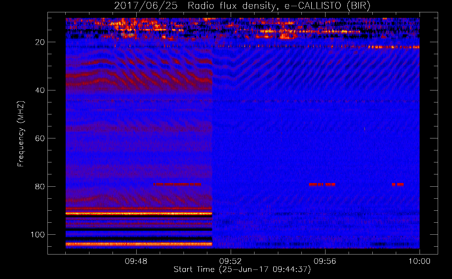Click the 09:52 time tick label
This screenshot has width=452, height=279.
point(230,261)
